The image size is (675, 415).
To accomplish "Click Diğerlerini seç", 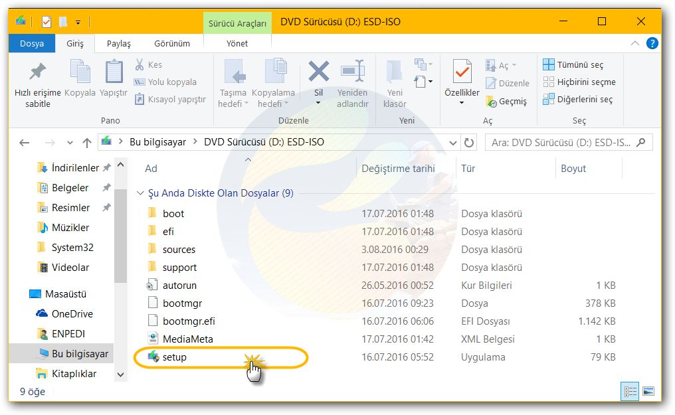I will (577, 100).
